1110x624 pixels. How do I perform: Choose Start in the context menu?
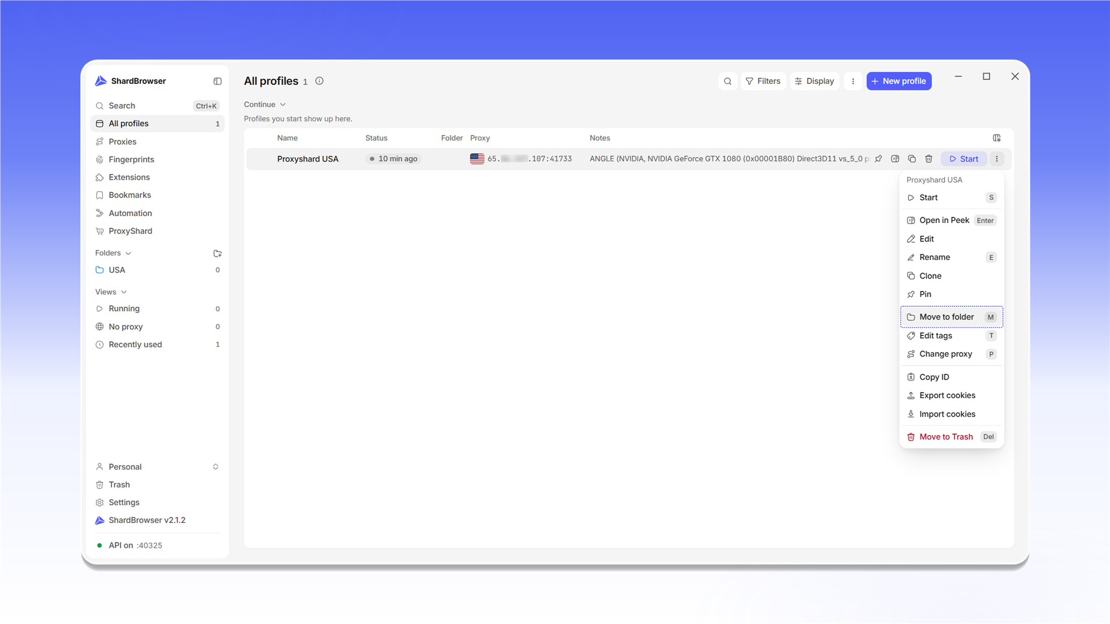pos(952,198)
